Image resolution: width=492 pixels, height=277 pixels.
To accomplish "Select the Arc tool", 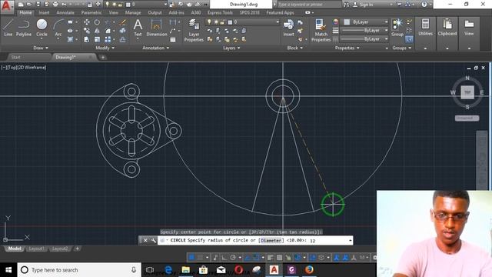I will pyautogui.click(x=58, y=28).
